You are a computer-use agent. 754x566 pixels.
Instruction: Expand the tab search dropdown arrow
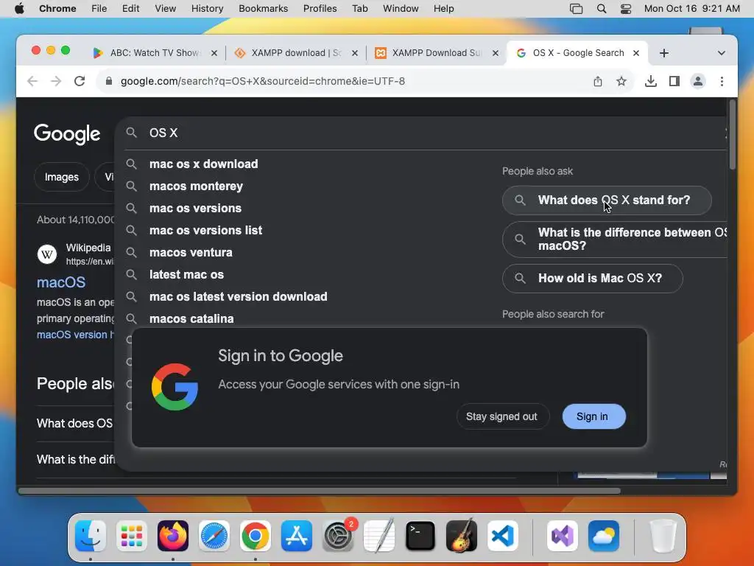[x=722, y=53]
